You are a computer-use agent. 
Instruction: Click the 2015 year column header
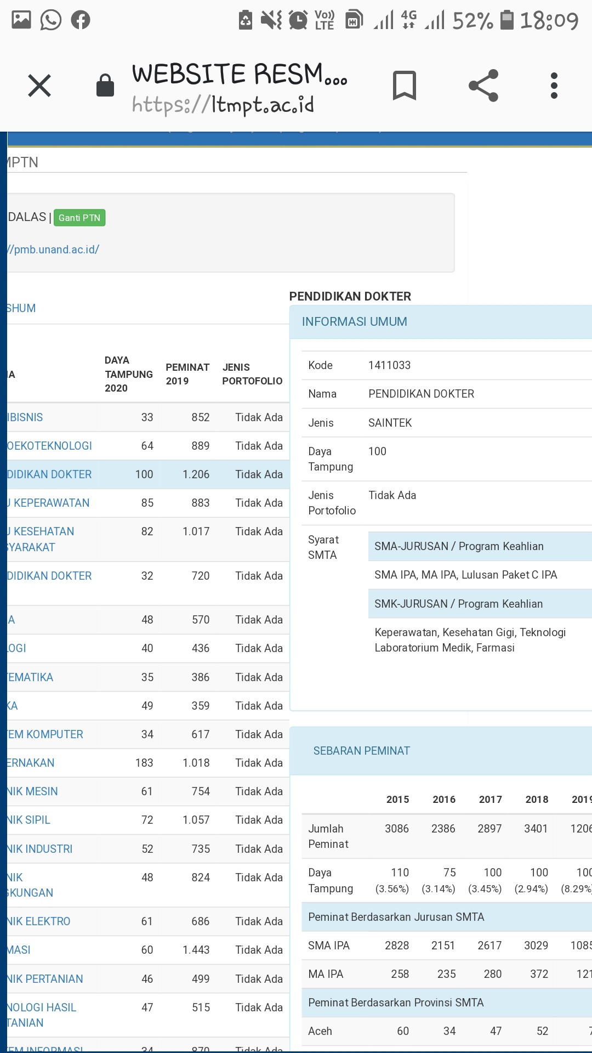397,799
